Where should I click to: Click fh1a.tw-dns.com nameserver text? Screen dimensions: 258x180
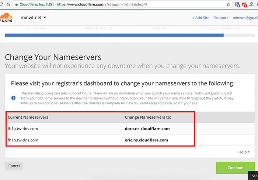[23, 129]
